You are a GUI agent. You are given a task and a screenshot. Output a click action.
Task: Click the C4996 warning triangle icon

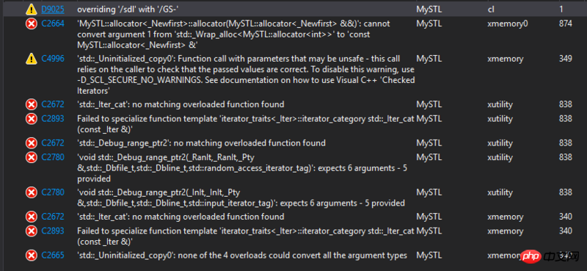[31, 59]
